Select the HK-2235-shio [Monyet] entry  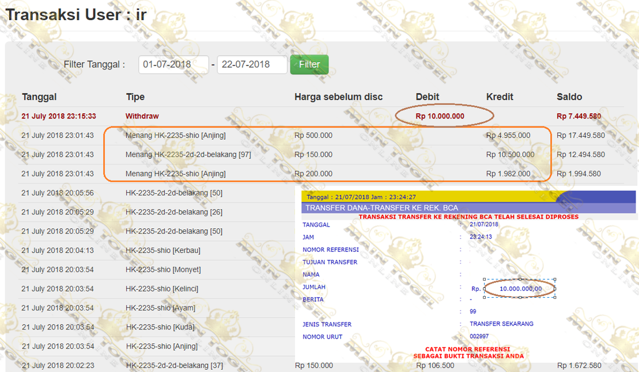[164, 270]
